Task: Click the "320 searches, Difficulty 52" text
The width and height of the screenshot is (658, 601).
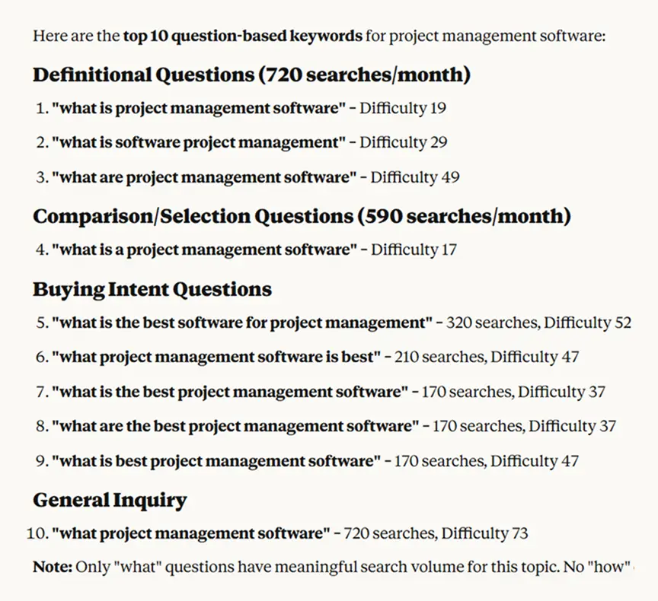Action: click(x=538, y=323)
